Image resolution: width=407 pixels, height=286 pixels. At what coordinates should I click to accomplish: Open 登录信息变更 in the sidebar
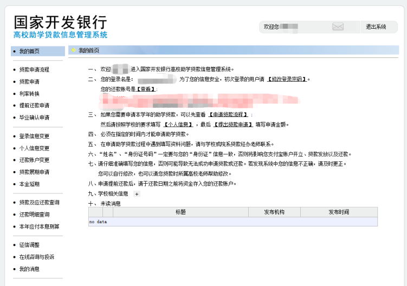coord(34,136)
